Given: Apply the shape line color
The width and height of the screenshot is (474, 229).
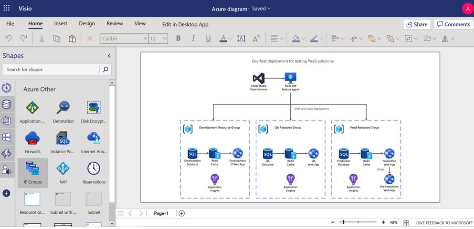Looking at the screenshot, I should click(314, 38).
